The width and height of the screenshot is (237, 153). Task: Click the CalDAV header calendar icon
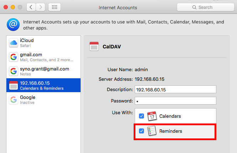(94, 46)
